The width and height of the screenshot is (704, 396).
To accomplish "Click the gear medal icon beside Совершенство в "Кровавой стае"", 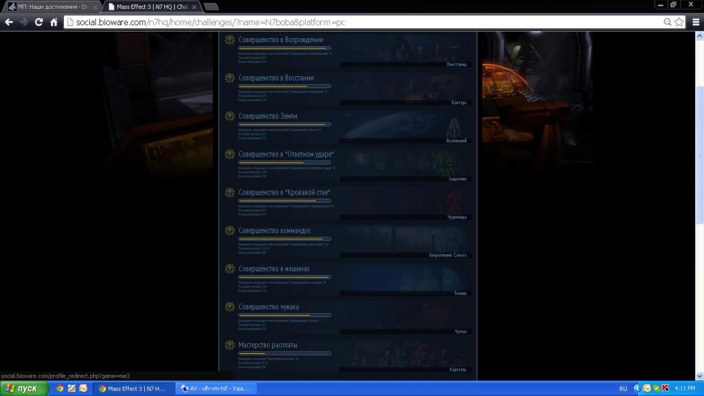I will pyautogui.click(x=230, y=193).
